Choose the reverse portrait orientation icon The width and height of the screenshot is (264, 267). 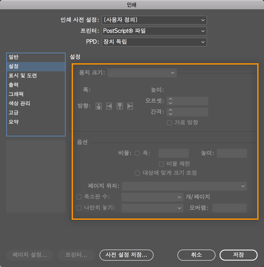[120, 106]
